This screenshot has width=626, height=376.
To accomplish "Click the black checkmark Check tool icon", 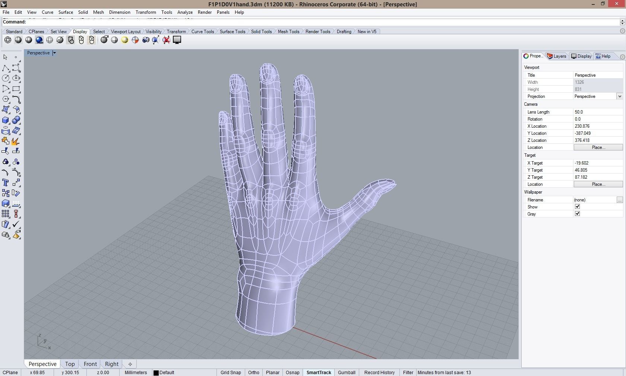I will click(16, 224).
